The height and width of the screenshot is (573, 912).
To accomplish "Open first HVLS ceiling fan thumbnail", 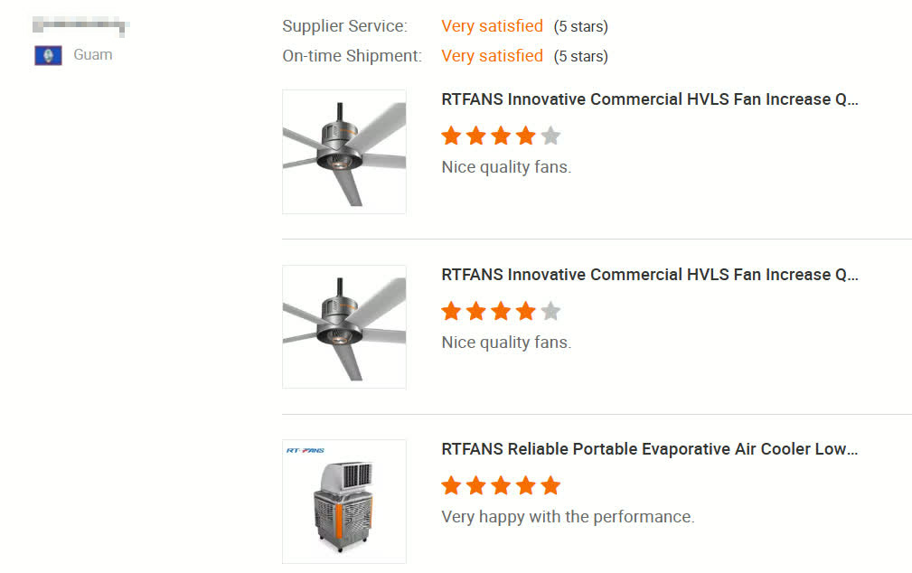I will pos(344,152).
